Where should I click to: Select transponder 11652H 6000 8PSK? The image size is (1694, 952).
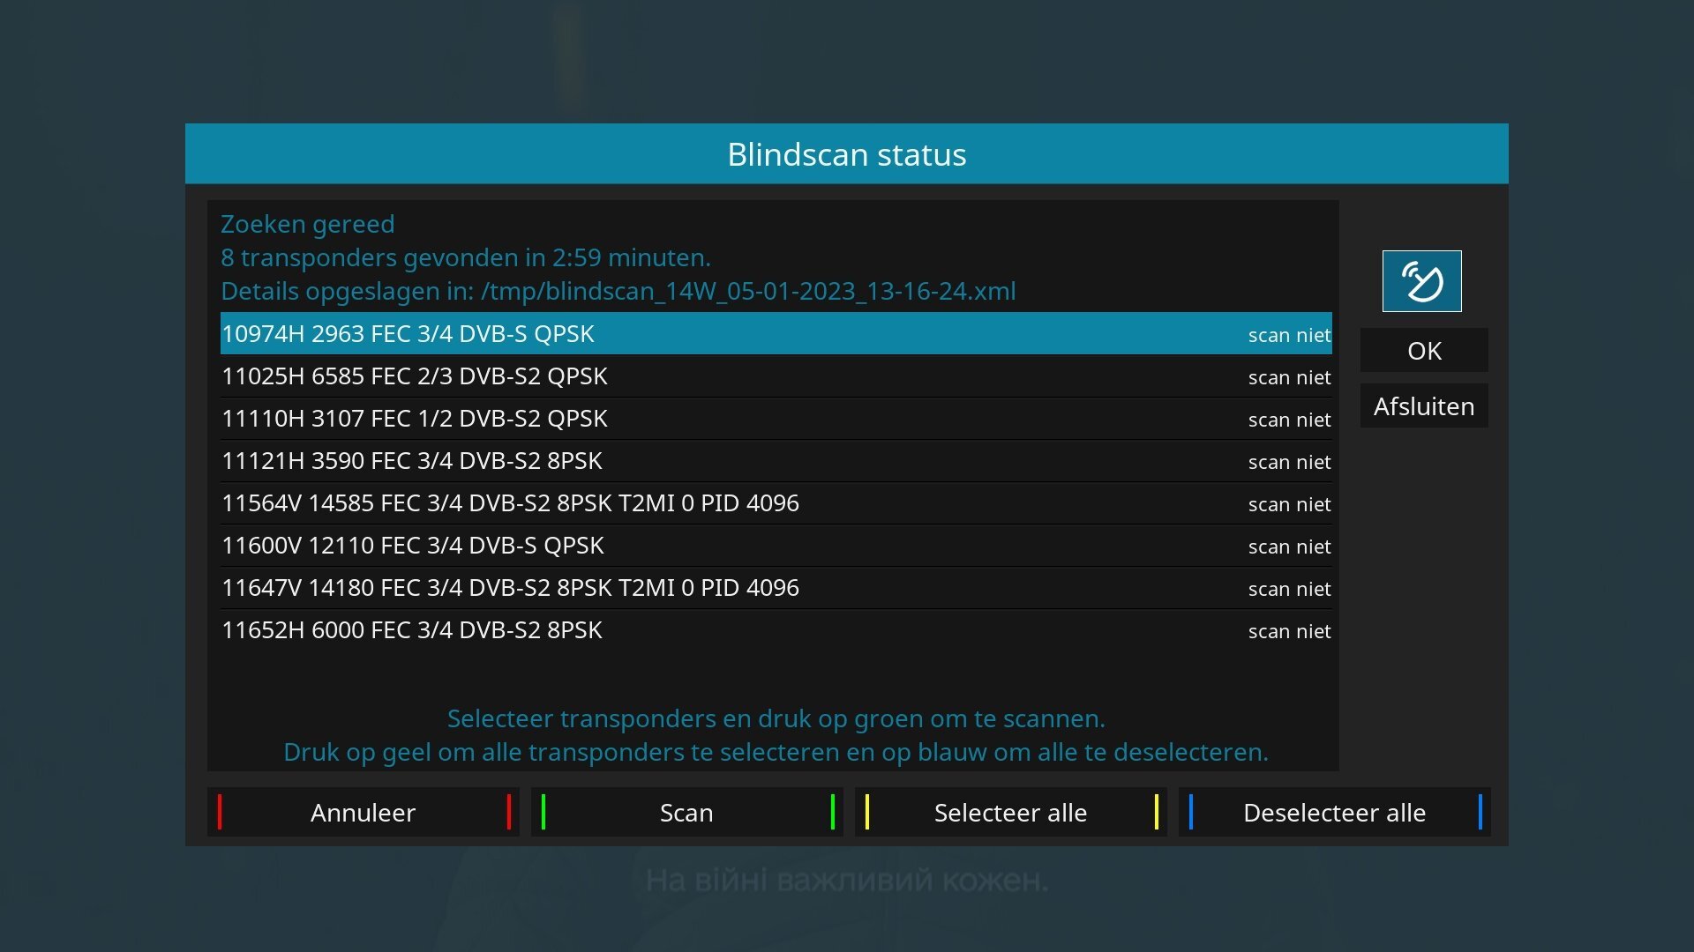coord(412,630)
